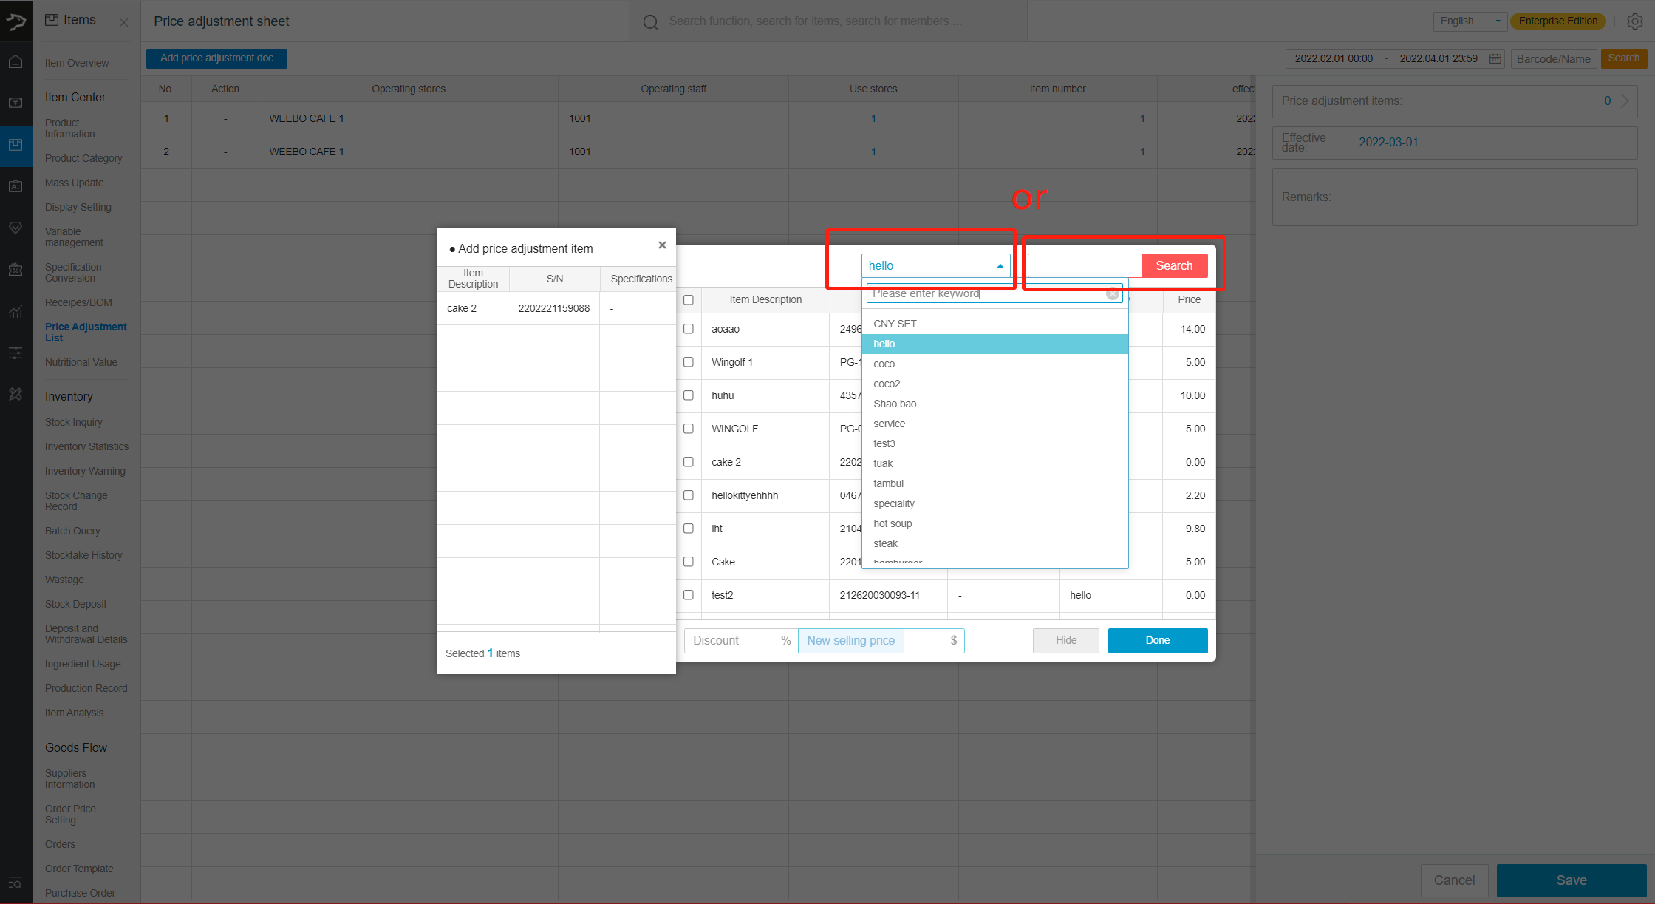
Task: Open the home icon in the sidebar
Action: click(16, 62)
